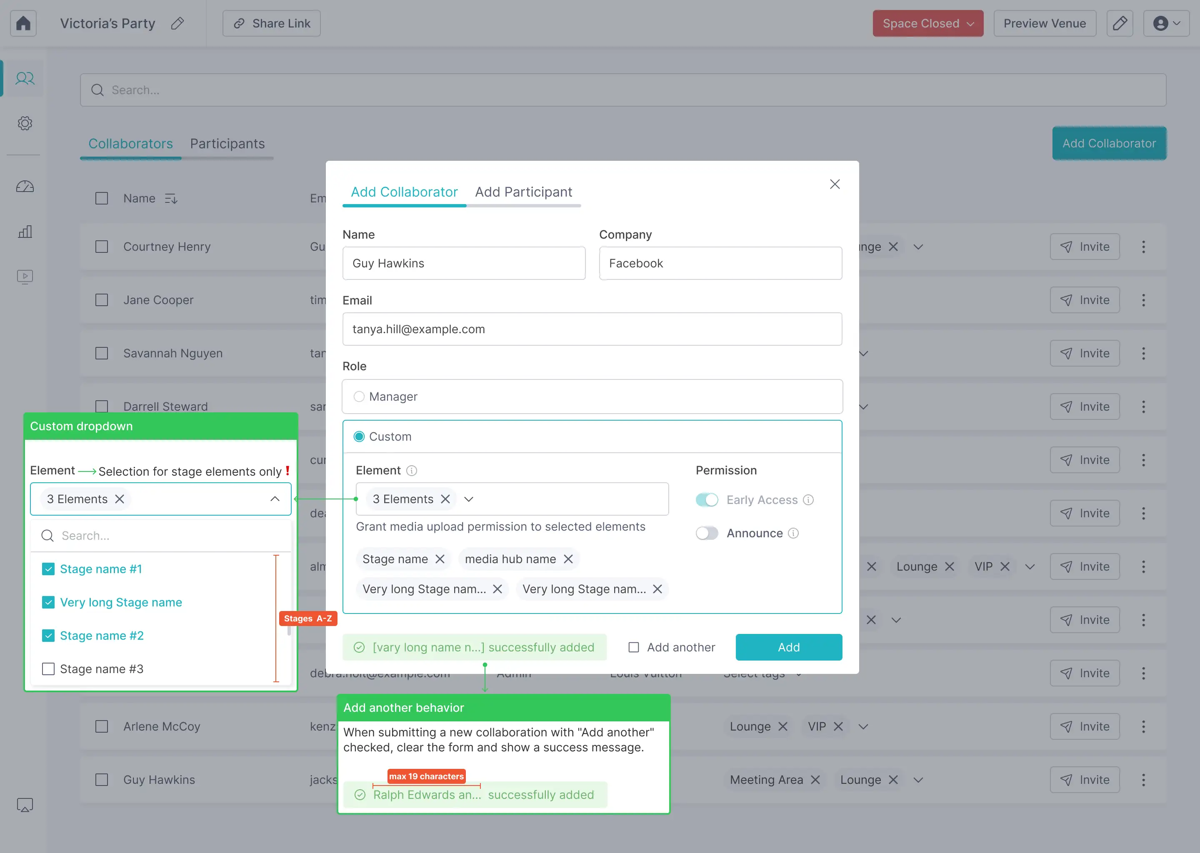Viewport: 1200px width, 853px height.
Task: Focus the main Search field
Action: pos(623,90)
